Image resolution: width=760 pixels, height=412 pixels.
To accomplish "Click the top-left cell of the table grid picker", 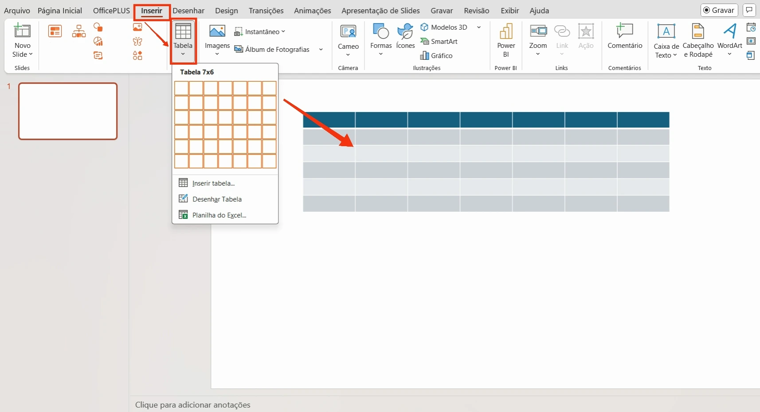I will click(181, 88).
